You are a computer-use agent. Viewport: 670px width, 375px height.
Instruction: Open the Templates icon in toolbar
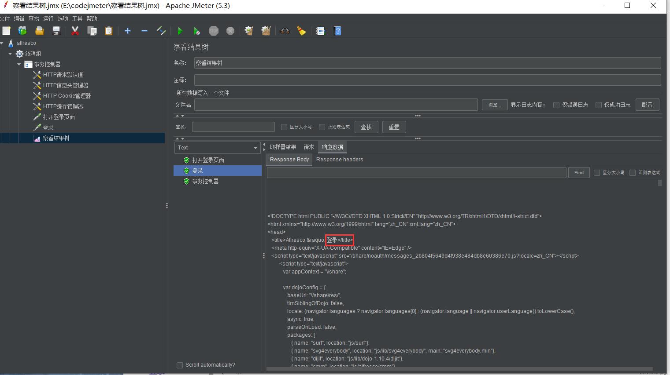pyautogui.click(x=22, y=31)
